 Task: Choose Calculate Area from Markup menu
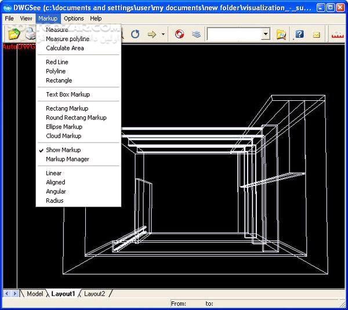(x=65, y=48)
